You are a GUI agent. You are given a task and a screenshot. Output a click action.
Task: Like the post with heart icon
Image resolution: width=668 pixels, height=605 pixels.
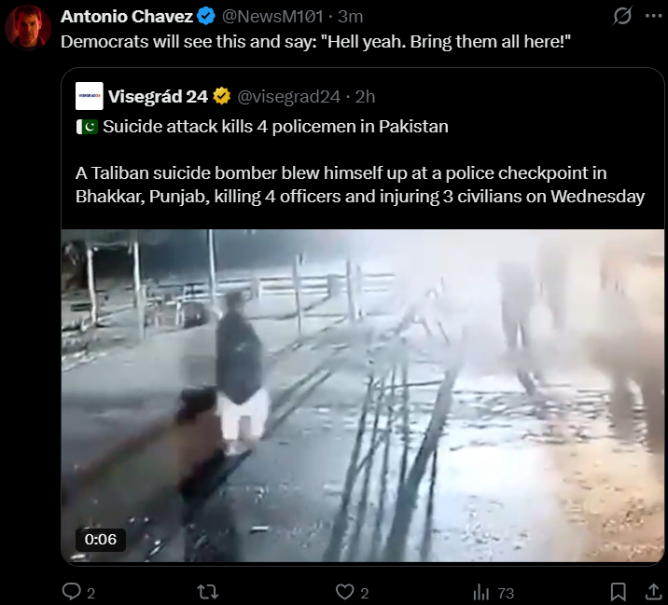coord(344,592)
